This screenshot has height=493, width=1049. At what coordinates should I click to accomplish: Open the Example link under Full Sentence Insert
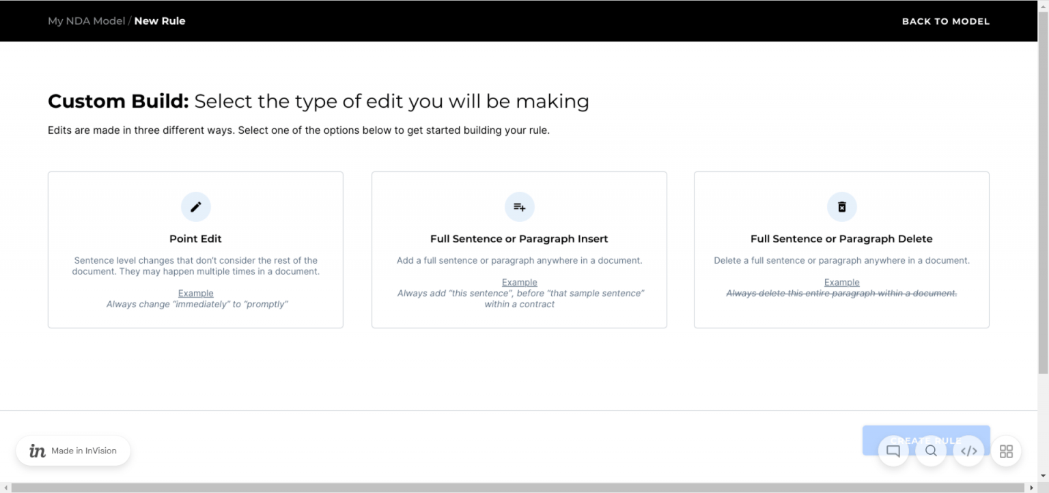[519, 282]
